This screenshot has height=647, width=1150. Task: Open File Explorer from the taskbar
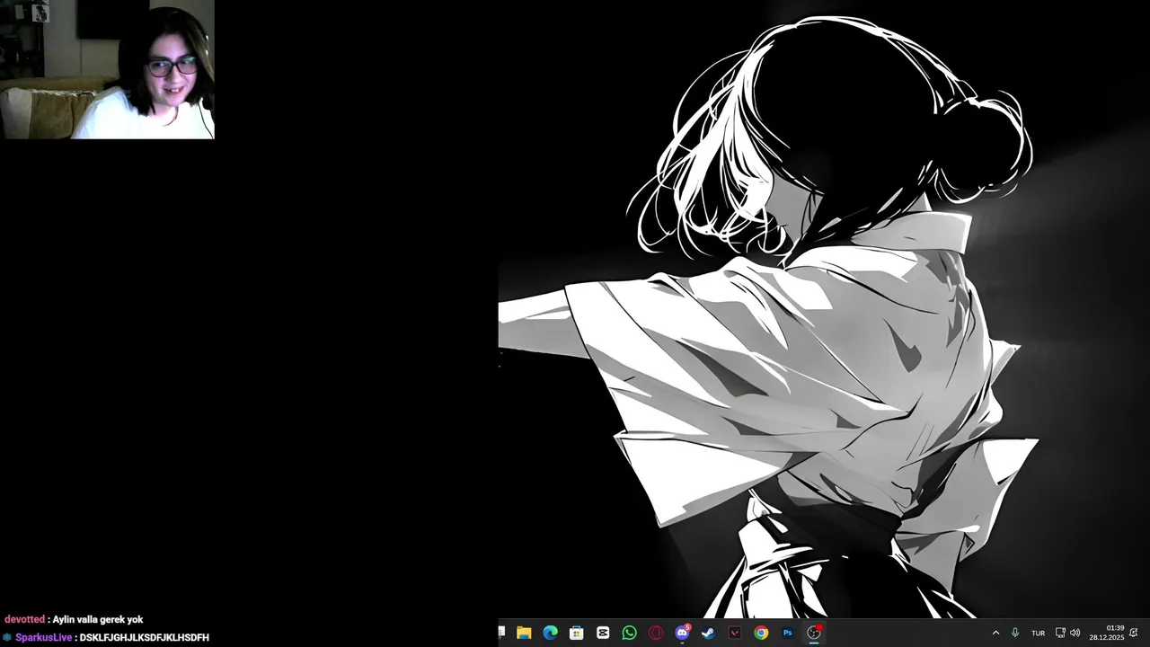524,633
